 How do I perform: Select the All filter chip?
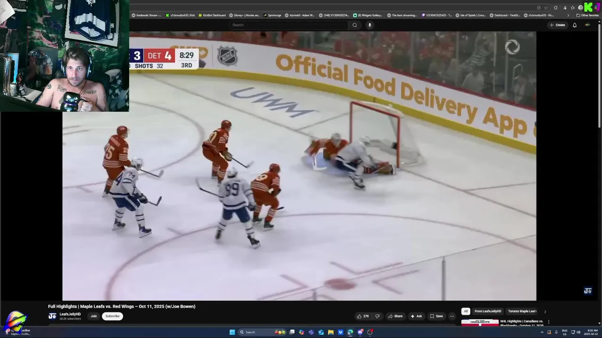tap(466, 311)
